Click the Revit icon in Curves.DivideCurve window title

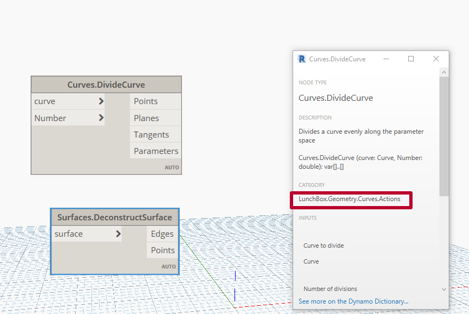(x=302, y=59)
